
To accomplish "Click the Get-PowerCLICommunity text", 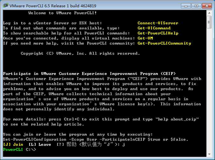I will pyautogui.click(x=164, y=43).
